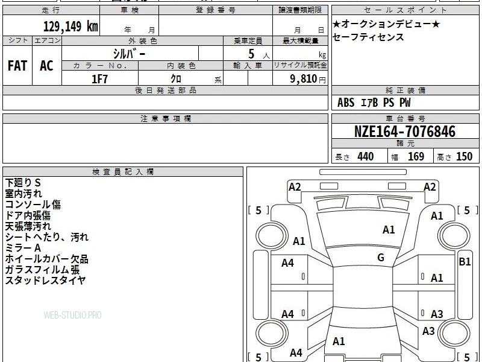Select the note 下廻りS
482x362 pixels.
tap(23, 183)
